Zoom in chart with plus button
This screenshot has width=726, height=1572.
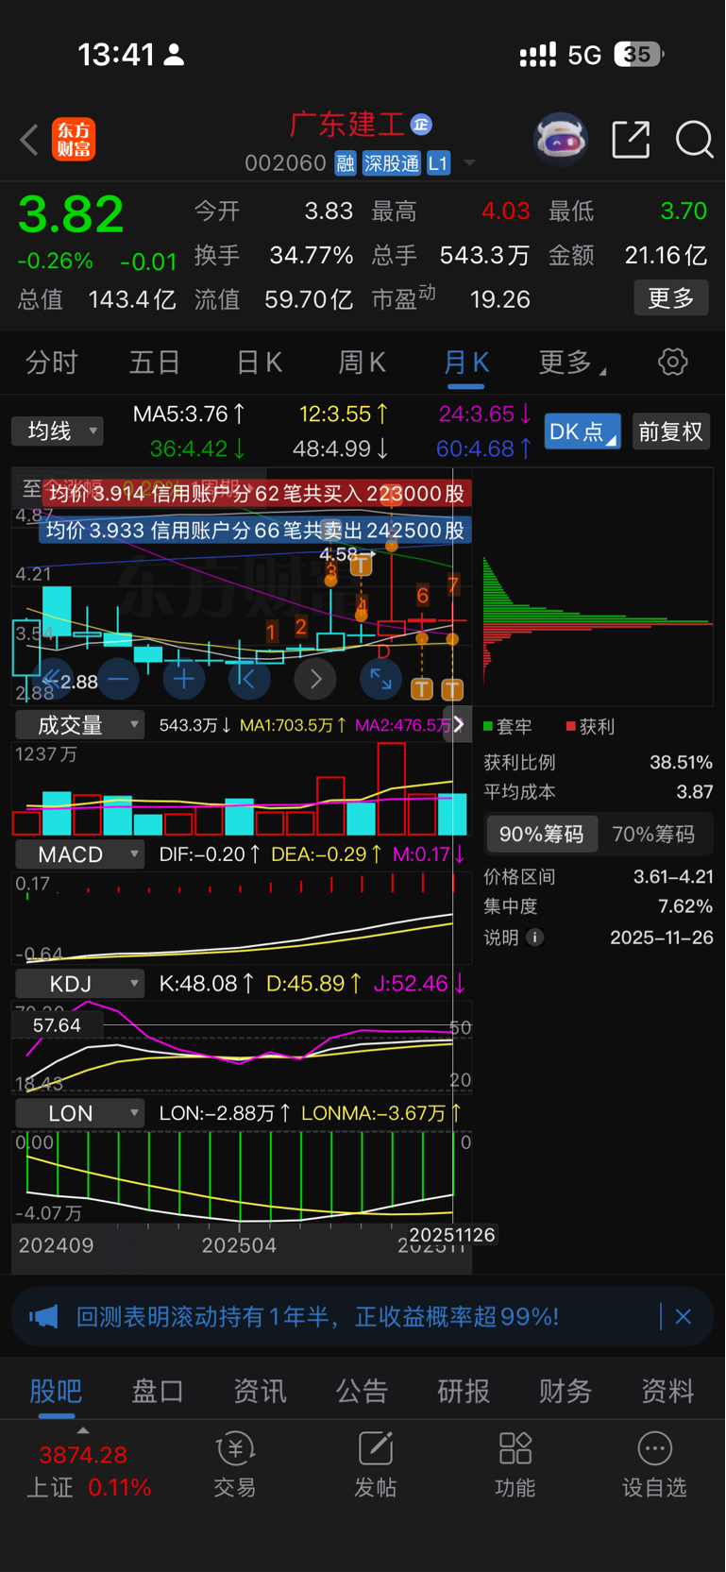click(x=184, y=679)
